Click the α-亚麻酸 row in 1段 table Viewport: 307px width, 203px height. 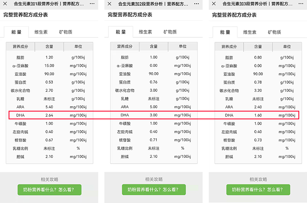click(x=49, y=66)
